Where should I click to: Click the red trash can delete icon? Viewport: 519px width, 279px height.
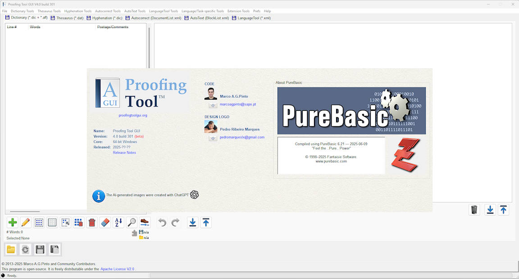pyautogui.click(x=92, y=222)
